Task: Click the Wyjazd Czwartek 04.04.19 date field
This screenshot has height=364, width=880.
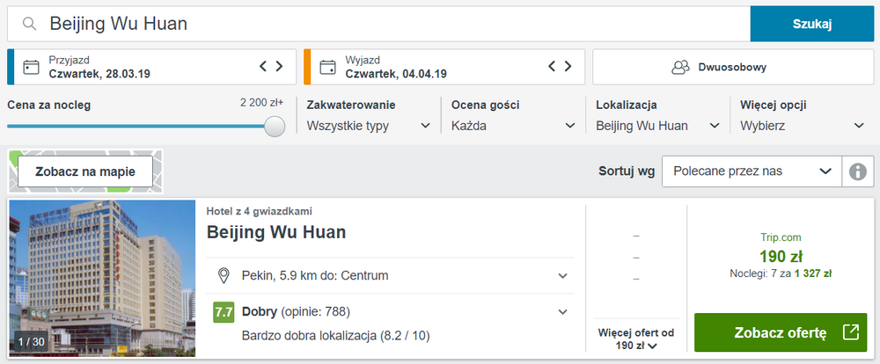Action: click(x=444, y=67)
